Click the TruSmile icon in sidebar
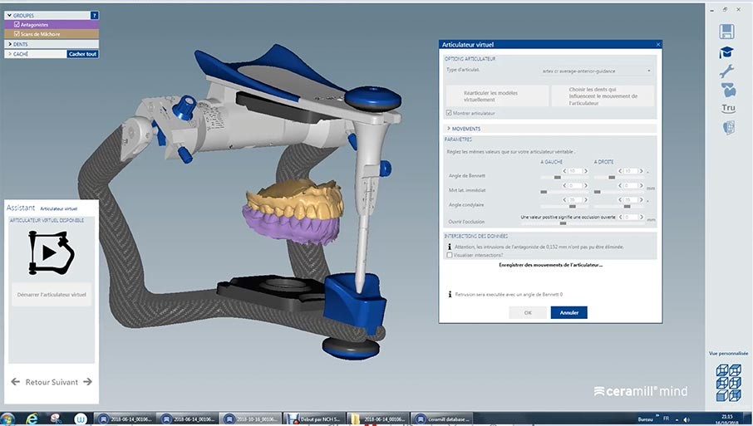Screen dimensions: 753x426 point(727,108)
